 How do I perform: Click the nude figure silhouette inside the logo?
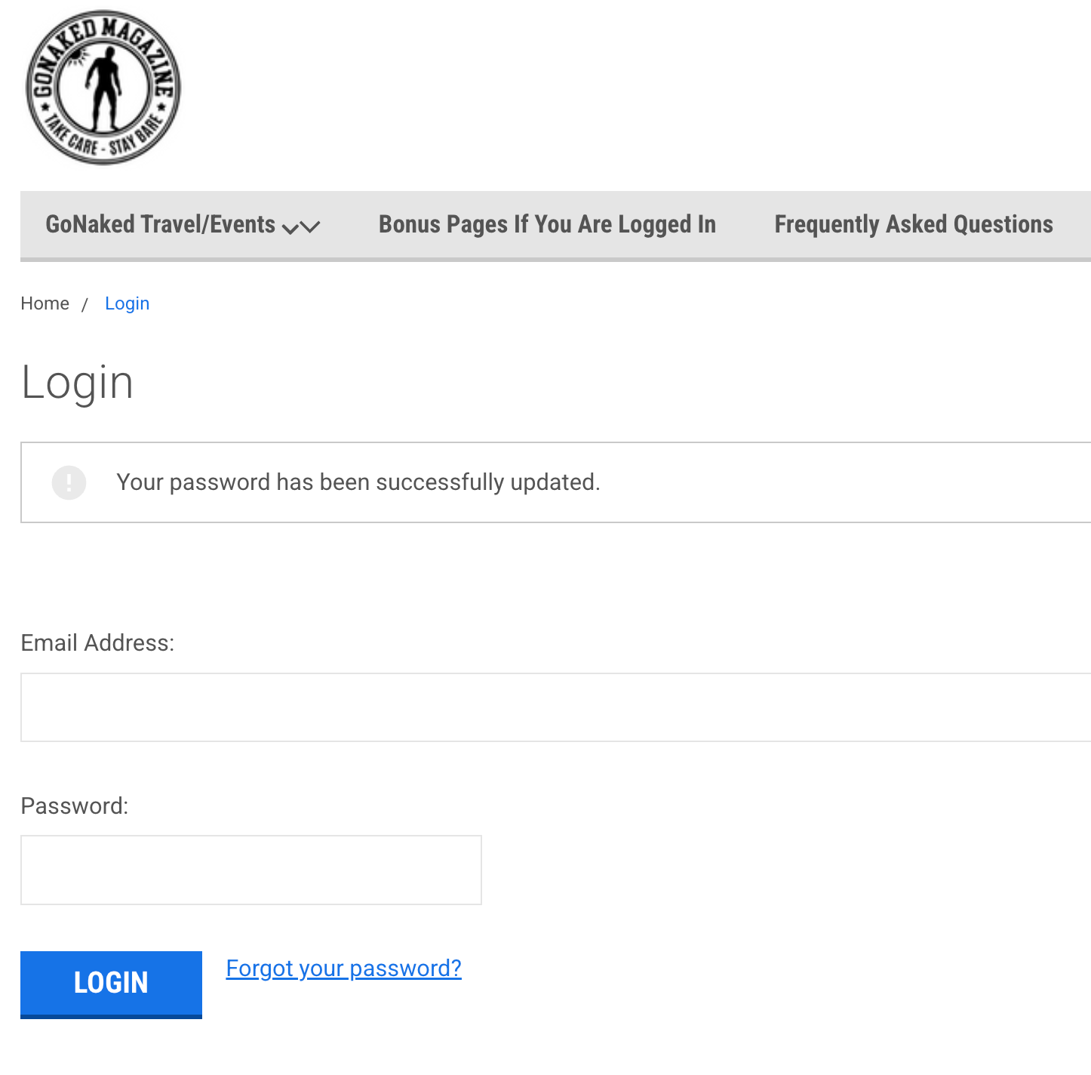click(x=106, y=91)
